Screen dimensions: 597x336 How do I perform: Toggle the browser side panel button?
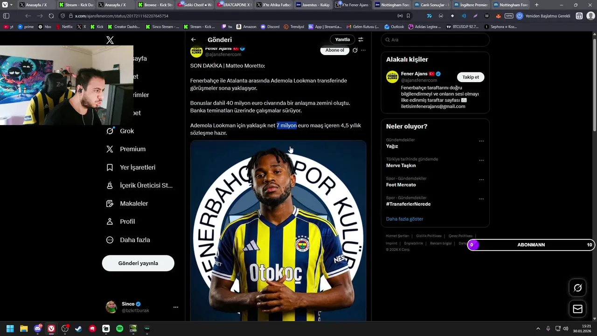(7, 16)
